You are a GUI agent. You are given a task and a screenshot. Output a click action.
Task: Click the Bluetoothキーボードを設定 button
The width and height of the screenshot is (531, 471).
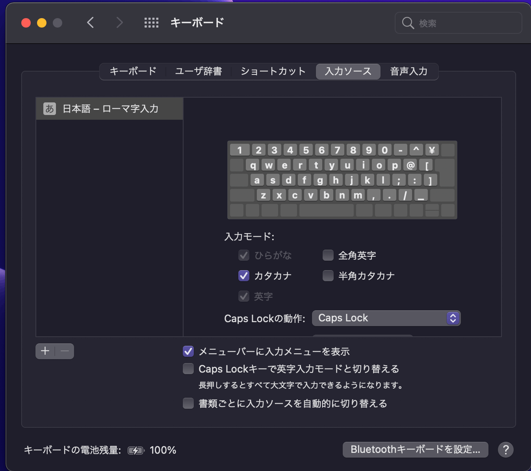[x=415, y=449]
